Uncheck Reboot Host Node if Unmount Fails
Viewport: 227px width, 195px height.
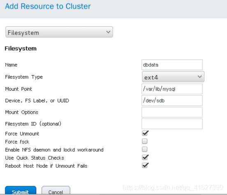tap(145, 165)
